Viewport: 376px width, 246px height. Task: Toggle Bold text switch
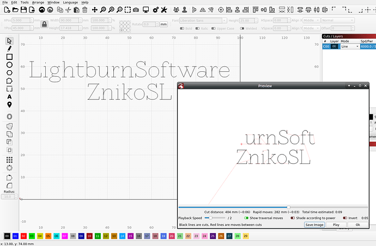click(182, 28)
